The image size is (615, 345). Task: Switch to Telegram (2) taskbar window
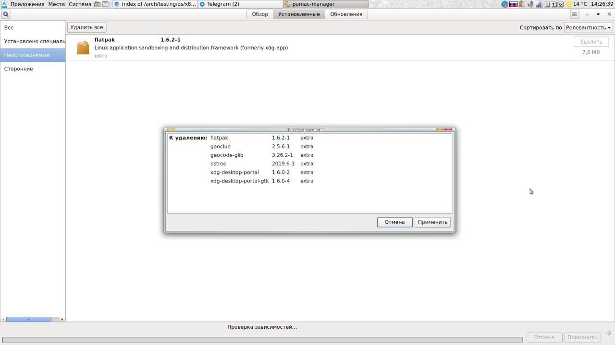240,4
